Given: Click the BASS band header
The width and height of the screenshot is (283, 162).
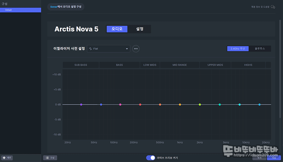Looking at the screenshot, I should coord(119,65).
